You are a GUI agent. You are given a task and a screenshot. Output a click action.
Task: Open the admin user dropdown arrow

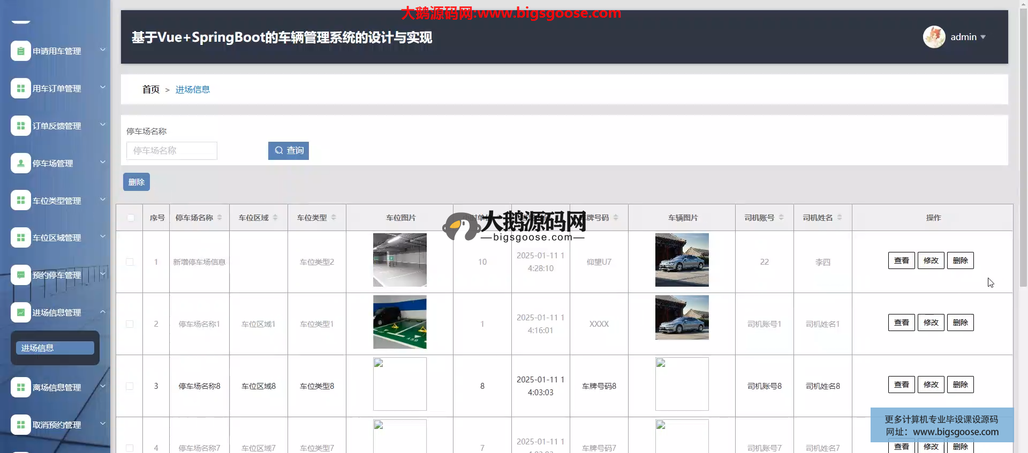point(983,37)
